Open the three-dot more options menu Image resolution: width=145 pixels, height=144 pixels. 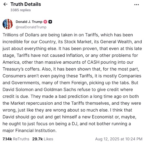click(137, 4)
